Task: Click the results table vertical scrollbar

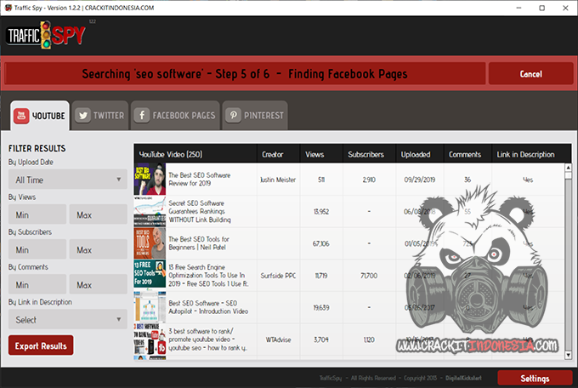Action: [568, 255]
